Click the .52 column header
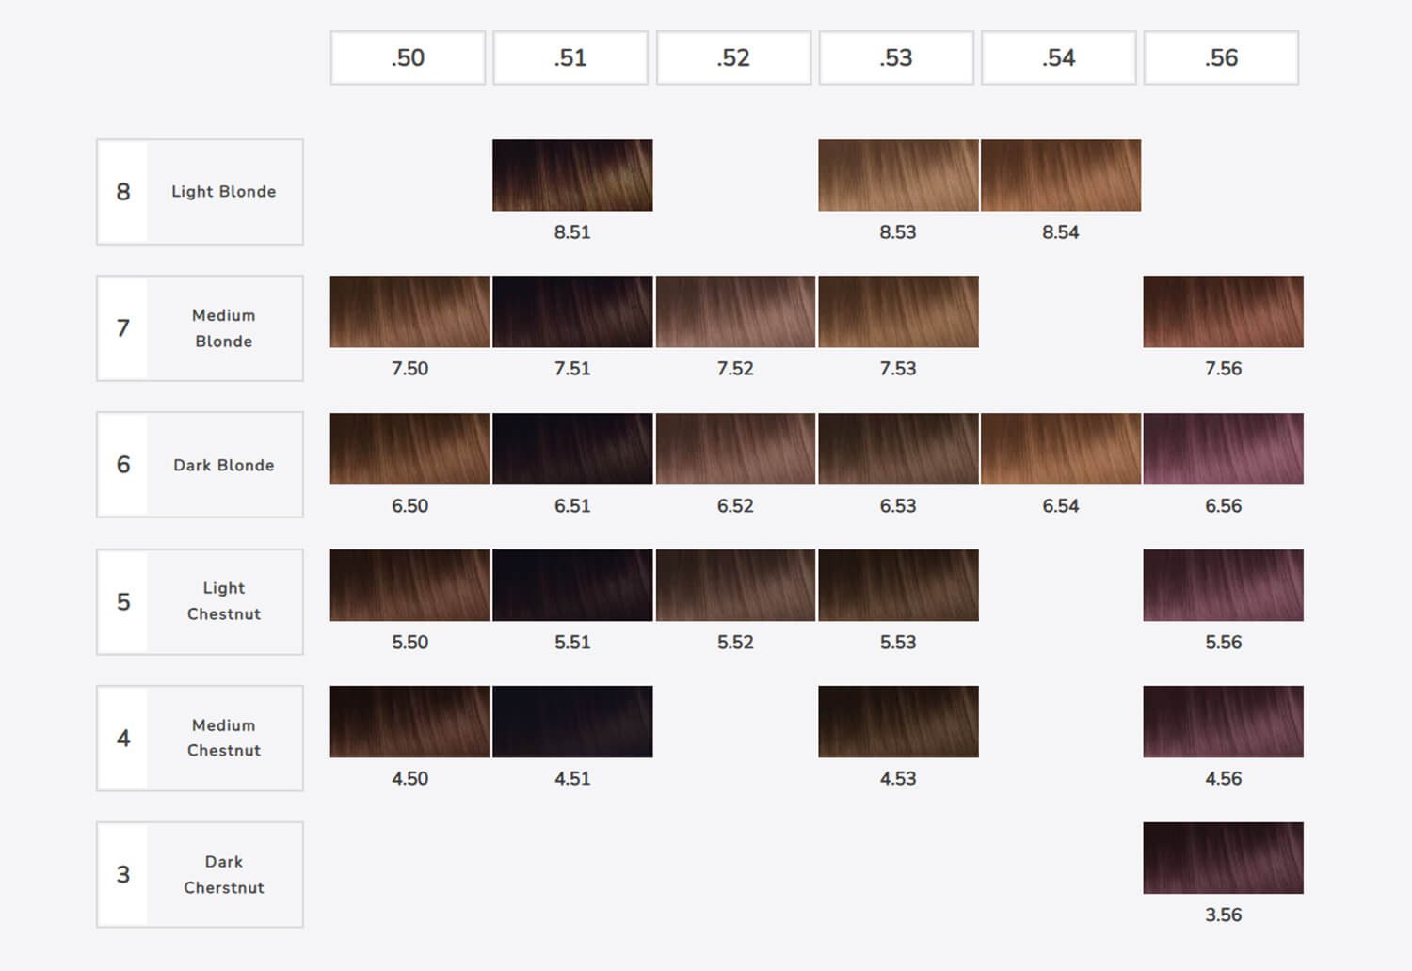 coord(733,57)
